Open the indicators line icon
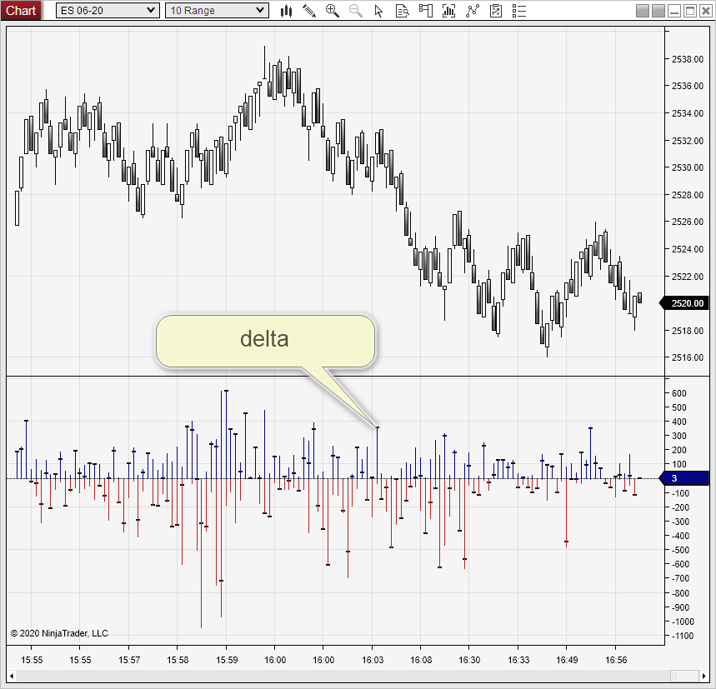Viewport: 716px width, 689px height. 473,11
